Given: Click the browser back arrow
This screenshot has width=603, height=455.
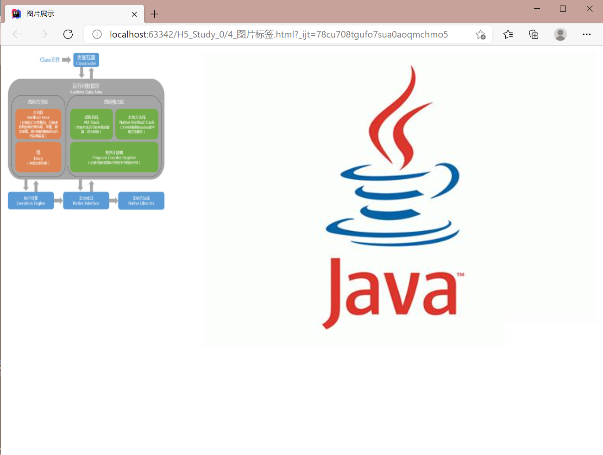Looking at the screenshot, I should 17,34.
